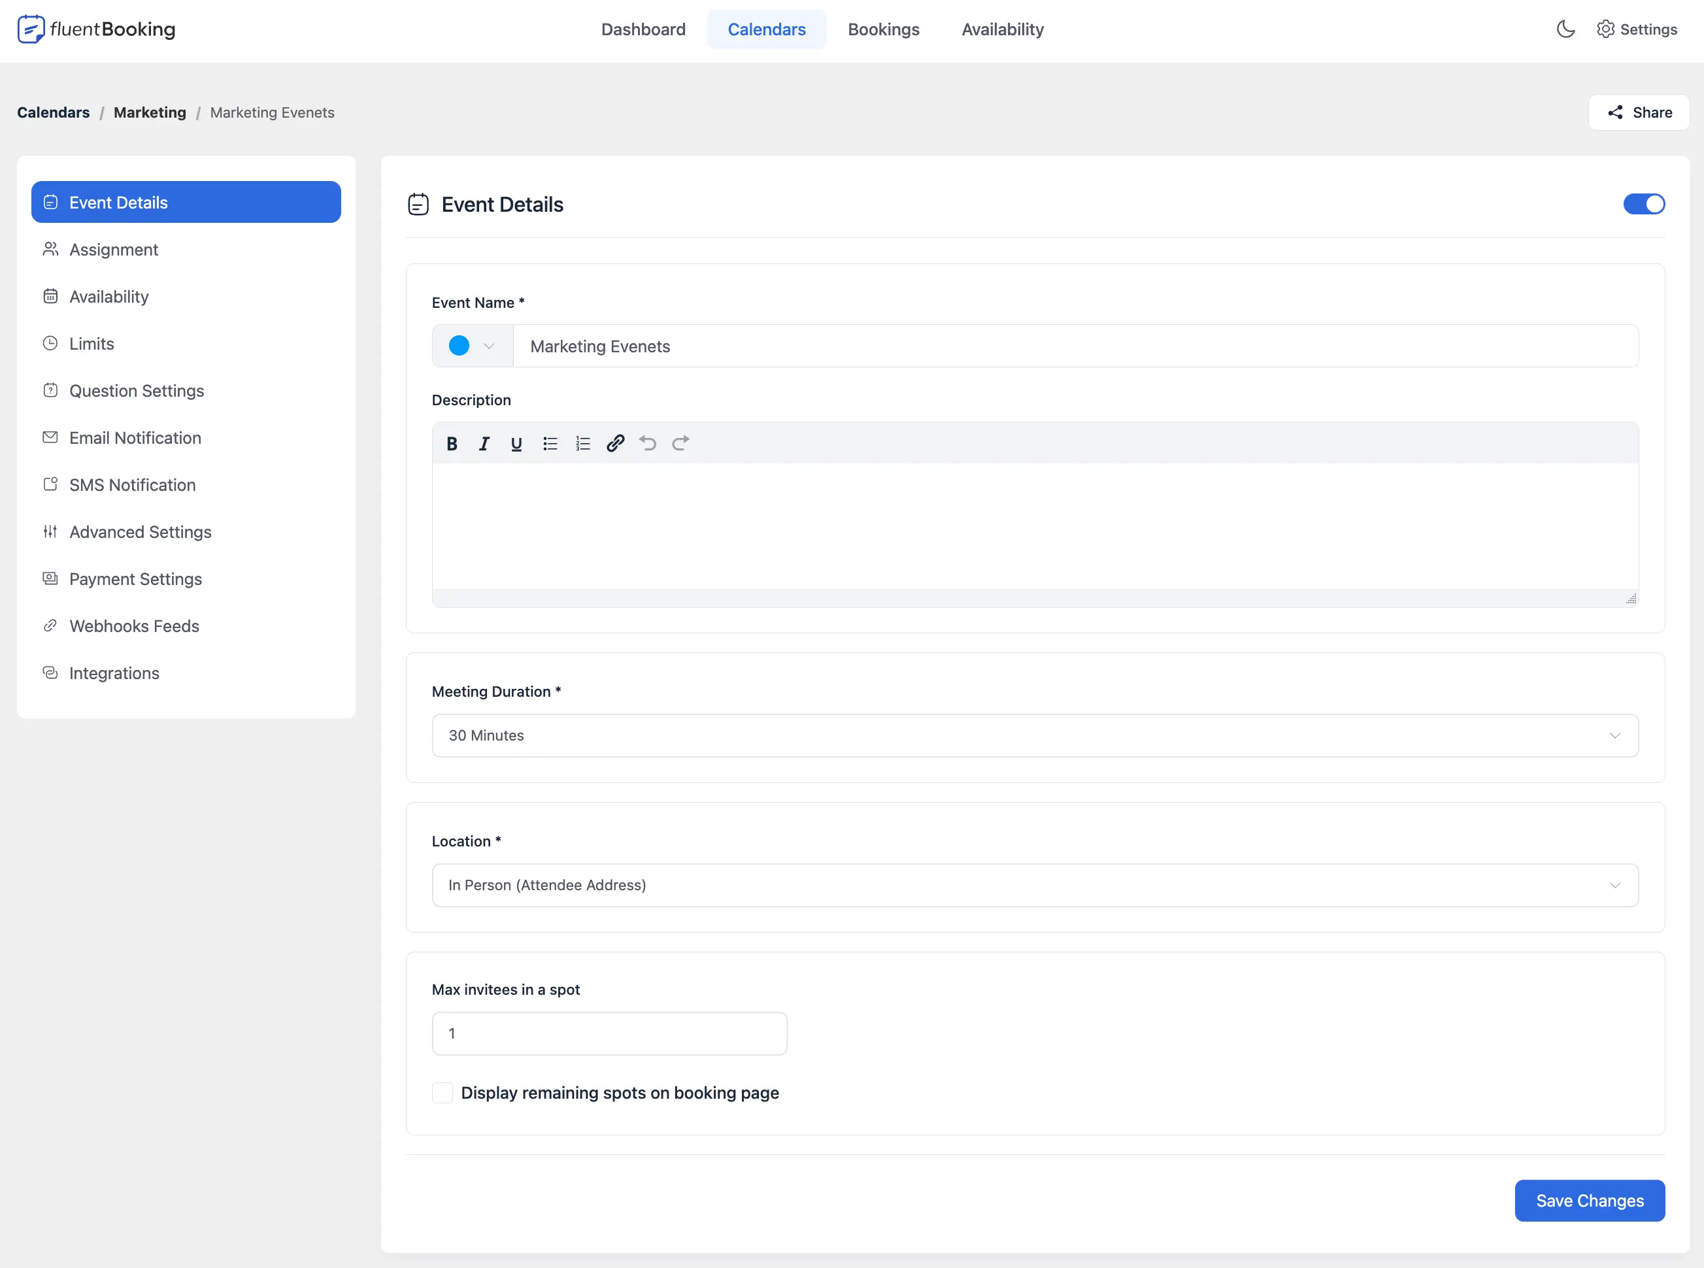Click the fluentBooking logo
This screenshot has width=1704, height=1268.
tap(97, 29)
